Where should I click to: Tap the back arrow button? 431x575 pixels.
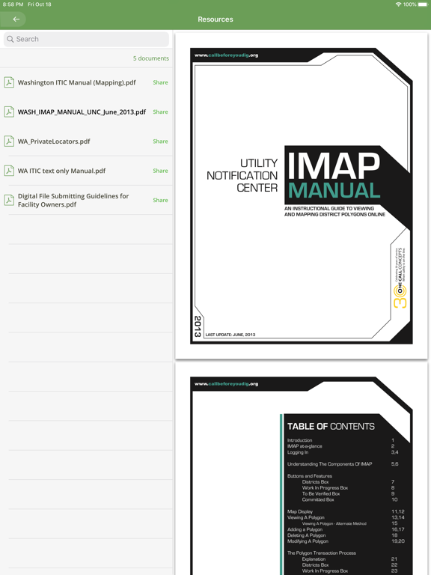coord(16,19)
